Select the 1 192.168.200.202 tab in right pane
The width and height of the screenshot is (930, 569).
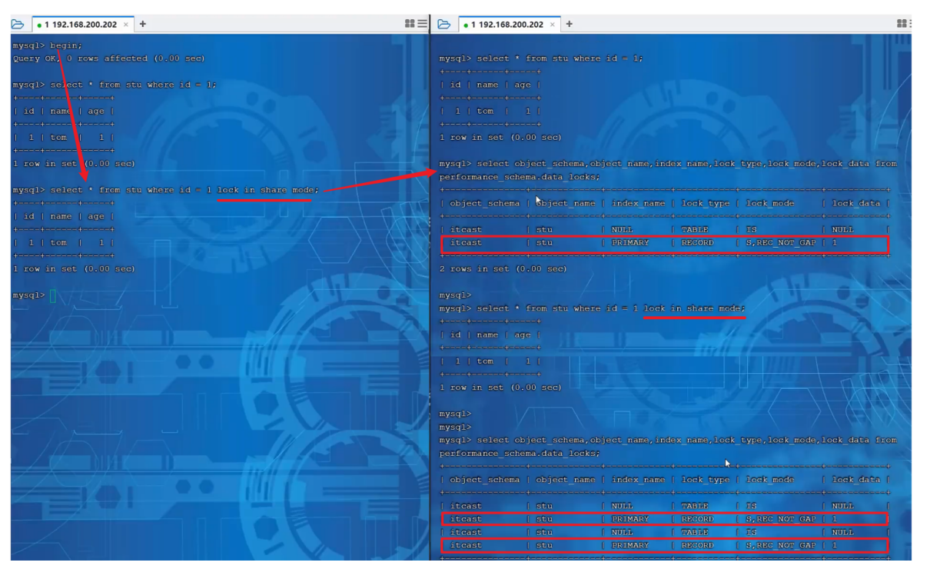(509, 24)
